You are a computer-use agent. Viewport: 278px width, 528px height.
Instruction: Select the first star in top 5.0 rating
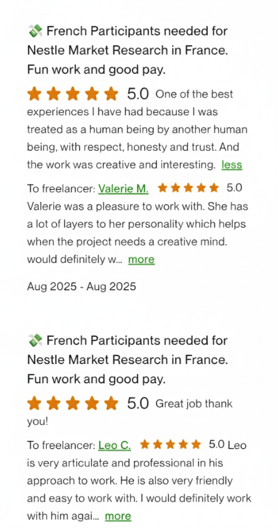35,94
